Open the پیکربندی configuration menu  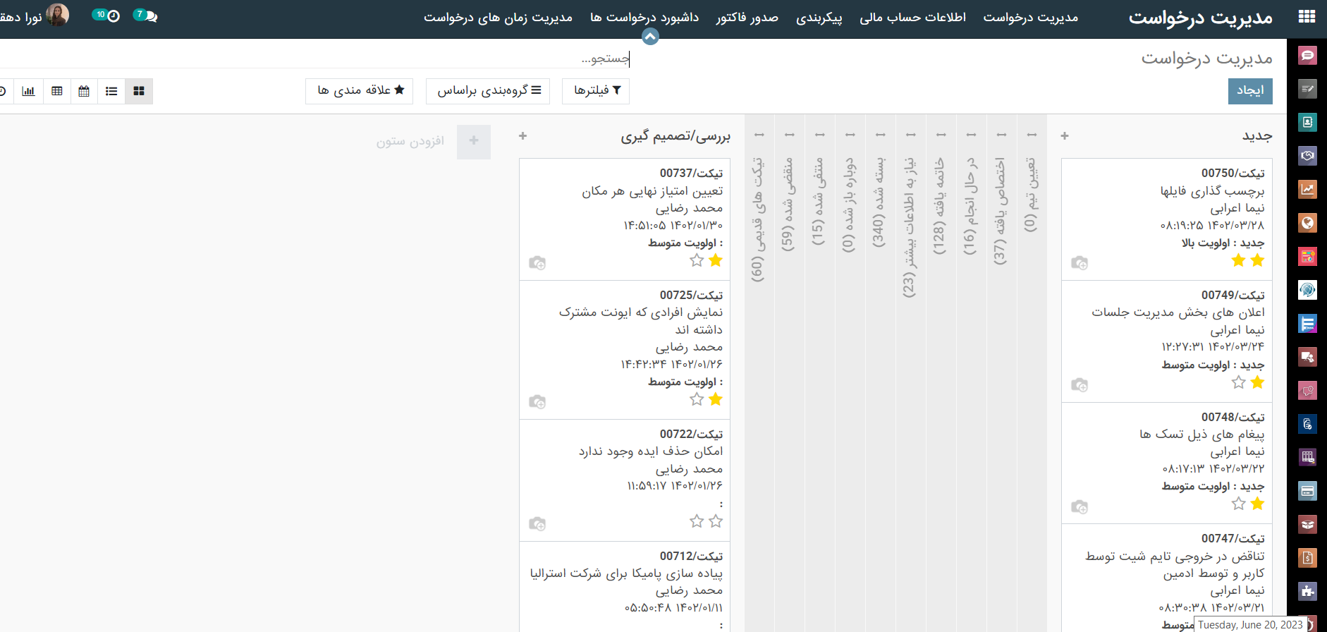point(819,18)
